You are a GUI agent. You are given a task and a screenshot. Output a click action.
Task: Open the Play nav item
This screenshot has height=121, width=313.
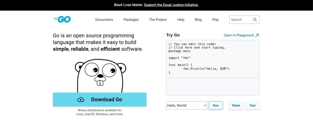[x=215, y=20]
